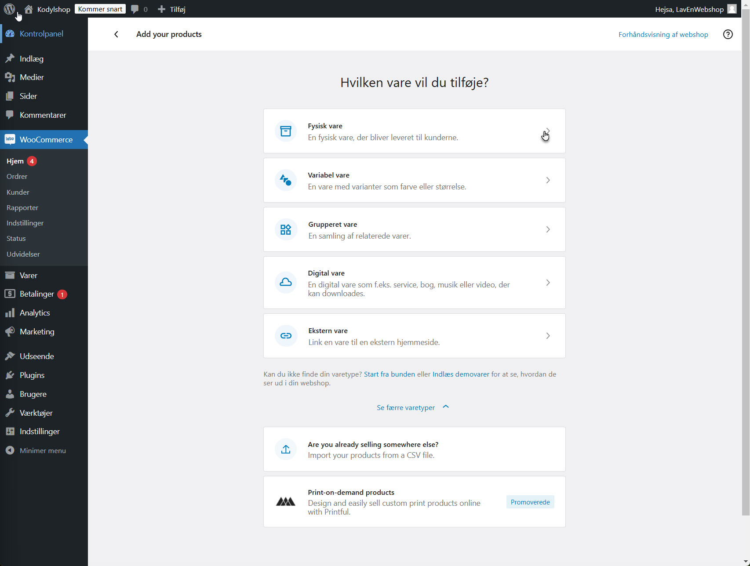Click the Ekstern vare link icon
Viewport: 750px width, 566px height.
coord(286,336)
